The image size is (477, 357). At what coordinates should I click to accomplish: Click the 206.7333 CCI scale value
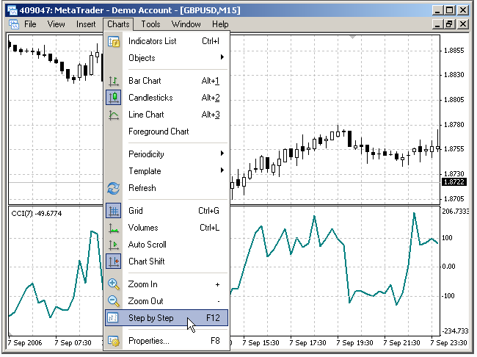(x=456, y=212)
